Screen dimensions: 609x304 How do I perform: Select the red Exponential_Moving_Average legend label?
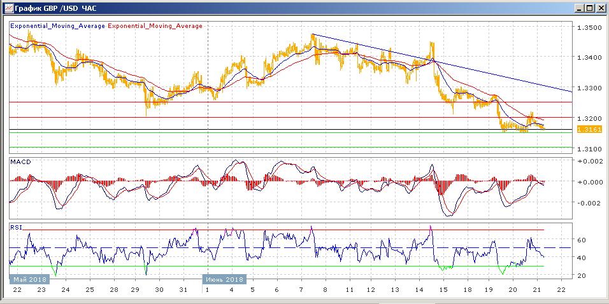(155, 26)
